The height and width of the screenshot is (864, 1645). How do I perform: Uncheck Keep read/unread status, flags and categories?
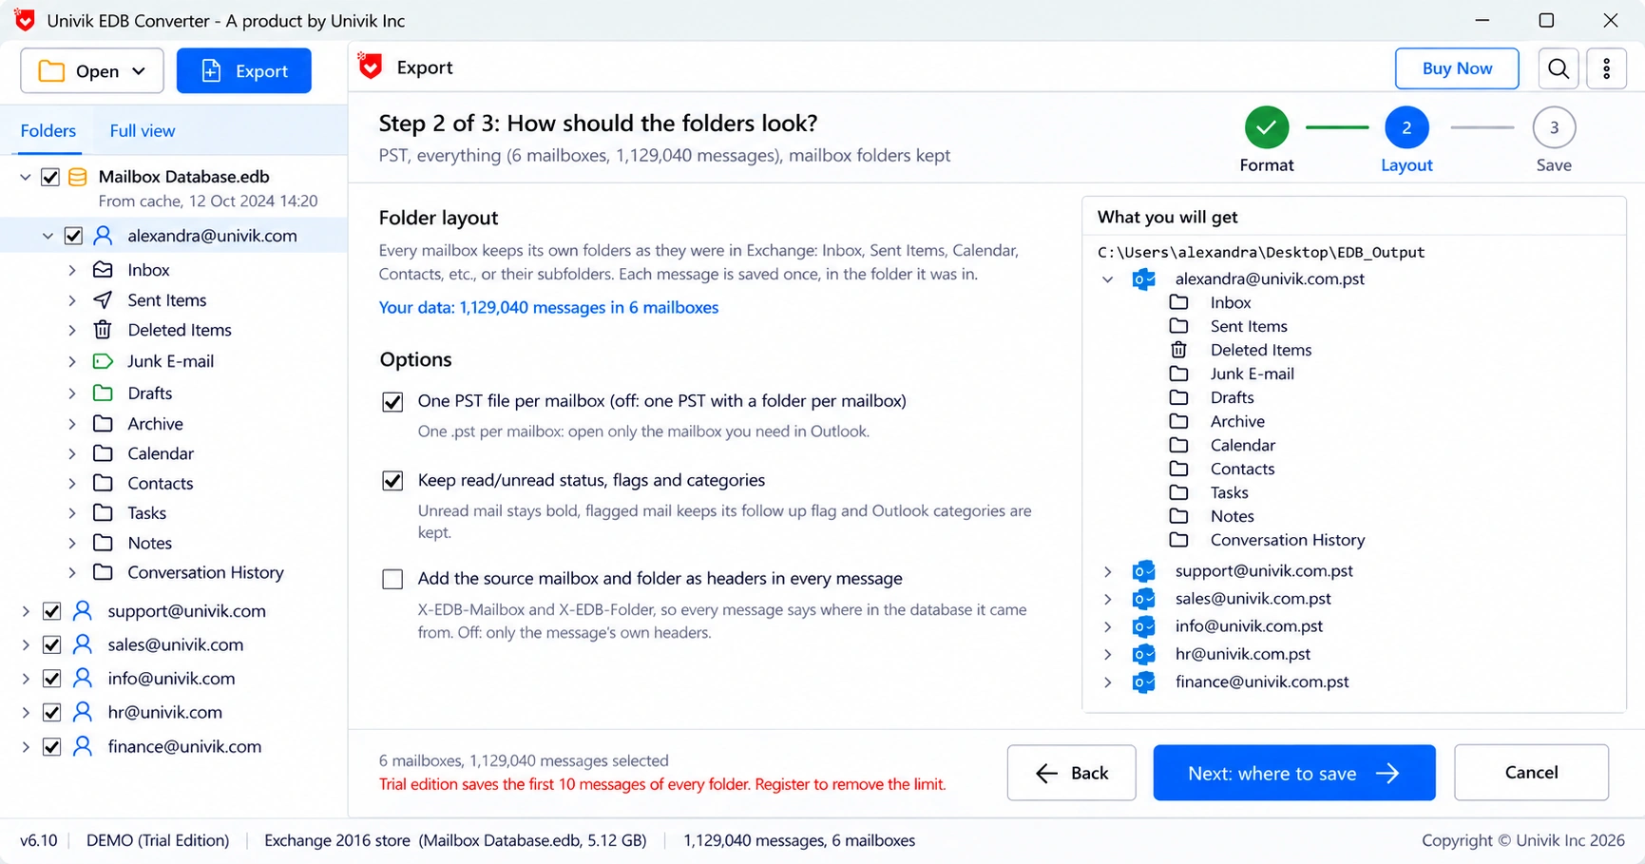[x=392, y=481]
